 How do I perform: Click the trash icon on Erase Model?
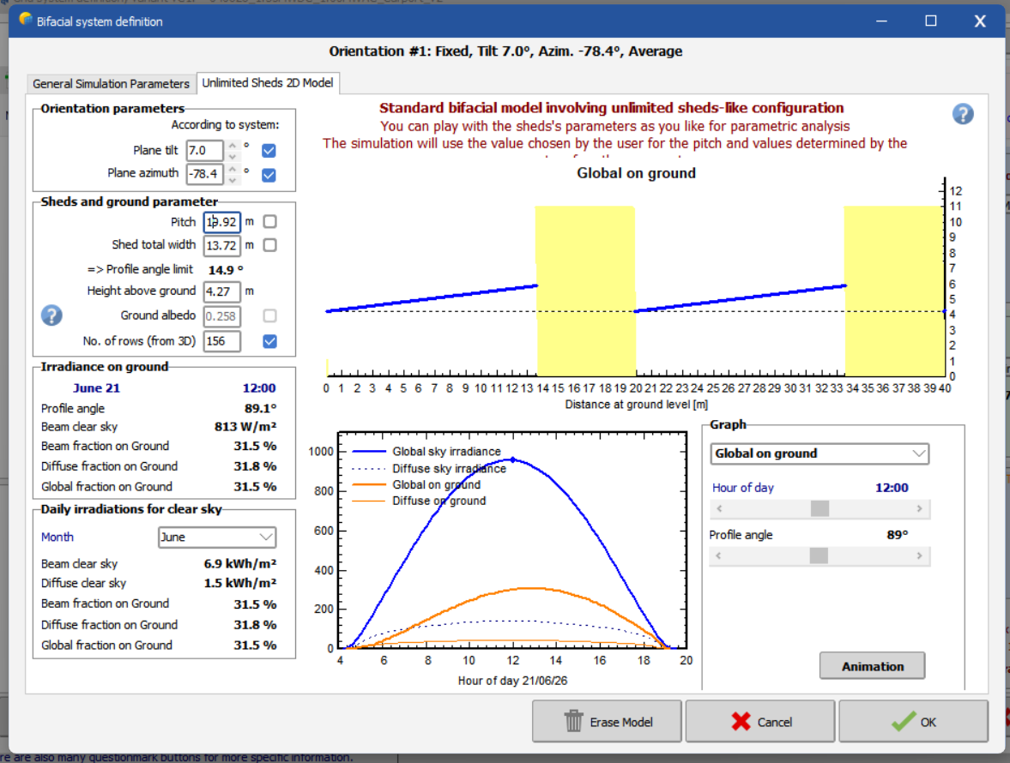pos(574,722)
